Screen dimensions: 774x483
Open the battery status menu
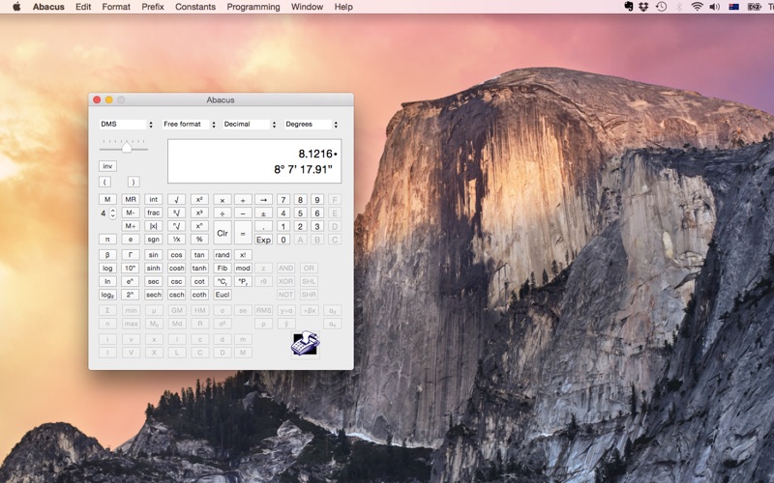click(x=754, y=7)
